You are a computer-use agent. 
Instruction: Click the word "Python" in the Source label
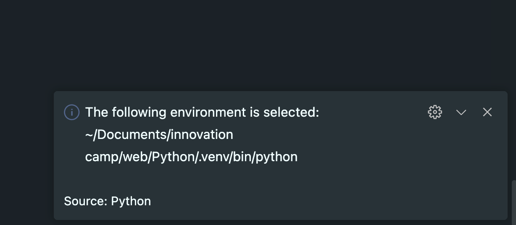pyautogui.click(x=131, y=201)
